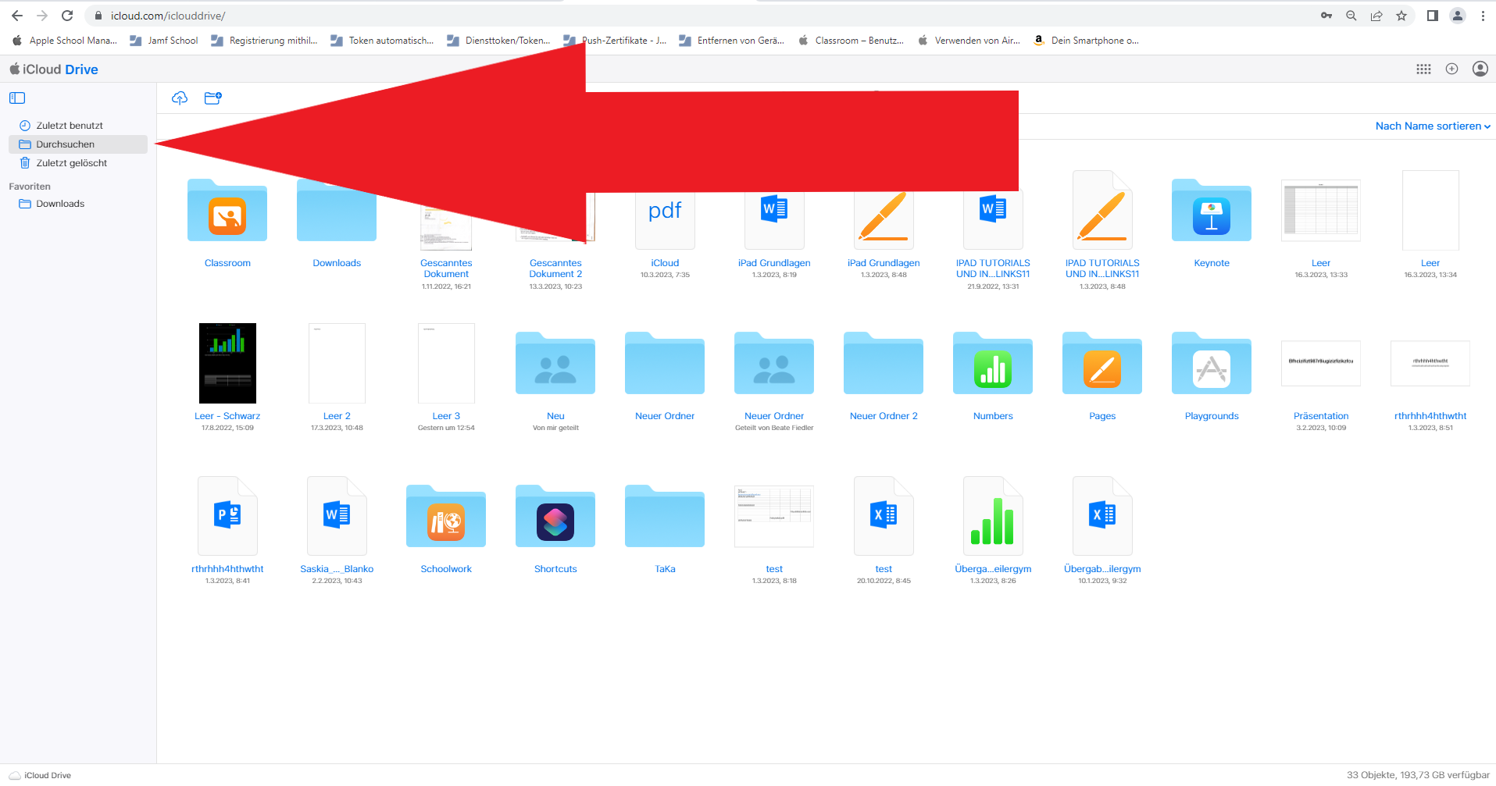Screen dimensions: 1496x786
Task: Open Apple School Manager bookmark
Action: (x=65, y=41)
